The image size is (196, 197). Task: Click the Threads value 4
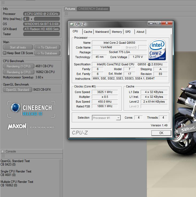click(x=163, y=118)
